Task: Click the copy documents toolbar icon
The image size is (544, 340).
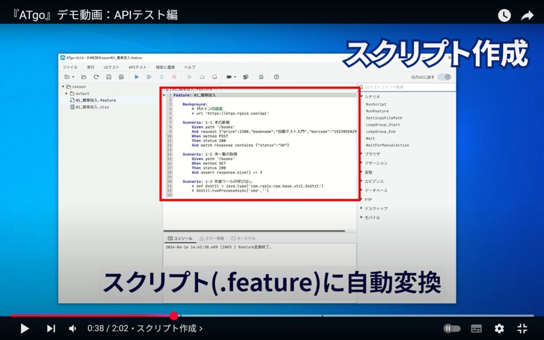Action: pos(245,77)
